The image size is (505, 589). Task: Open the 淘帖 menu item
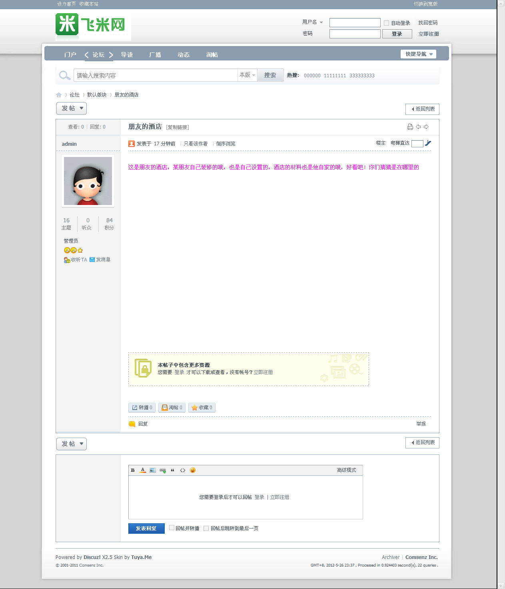212,54
